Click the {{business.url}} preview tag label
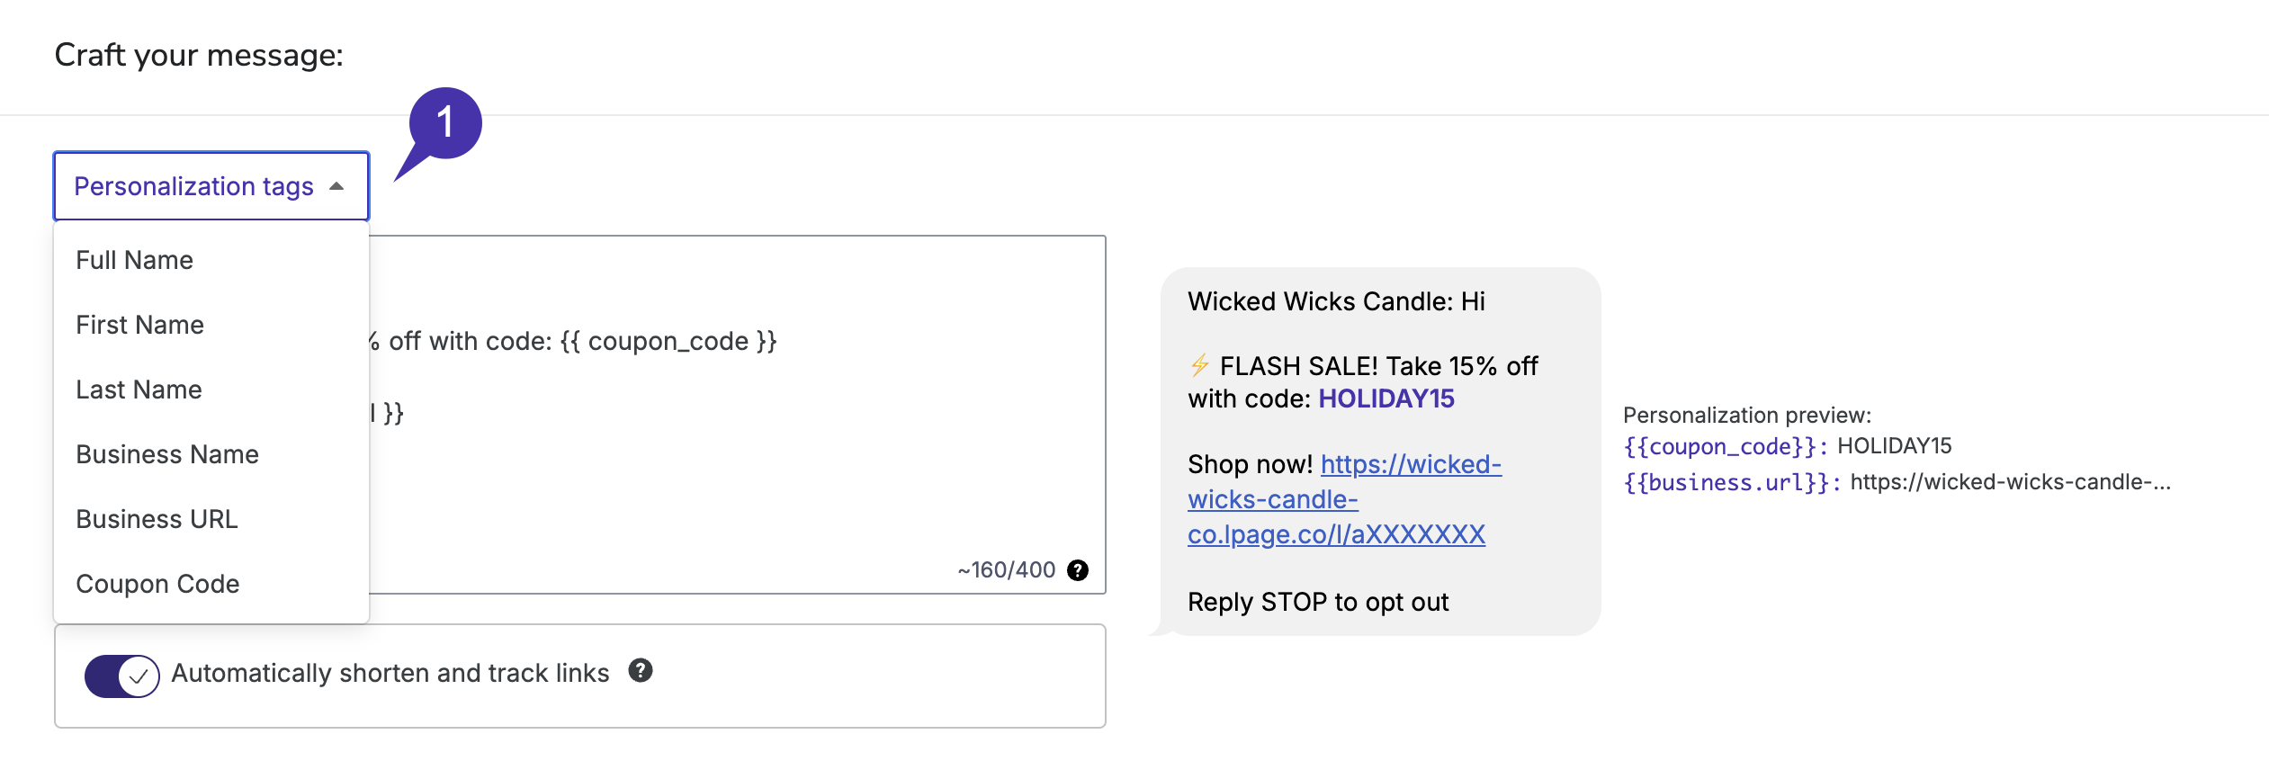This screenshot has width=2269, height=761. (x=1732, y=482)
